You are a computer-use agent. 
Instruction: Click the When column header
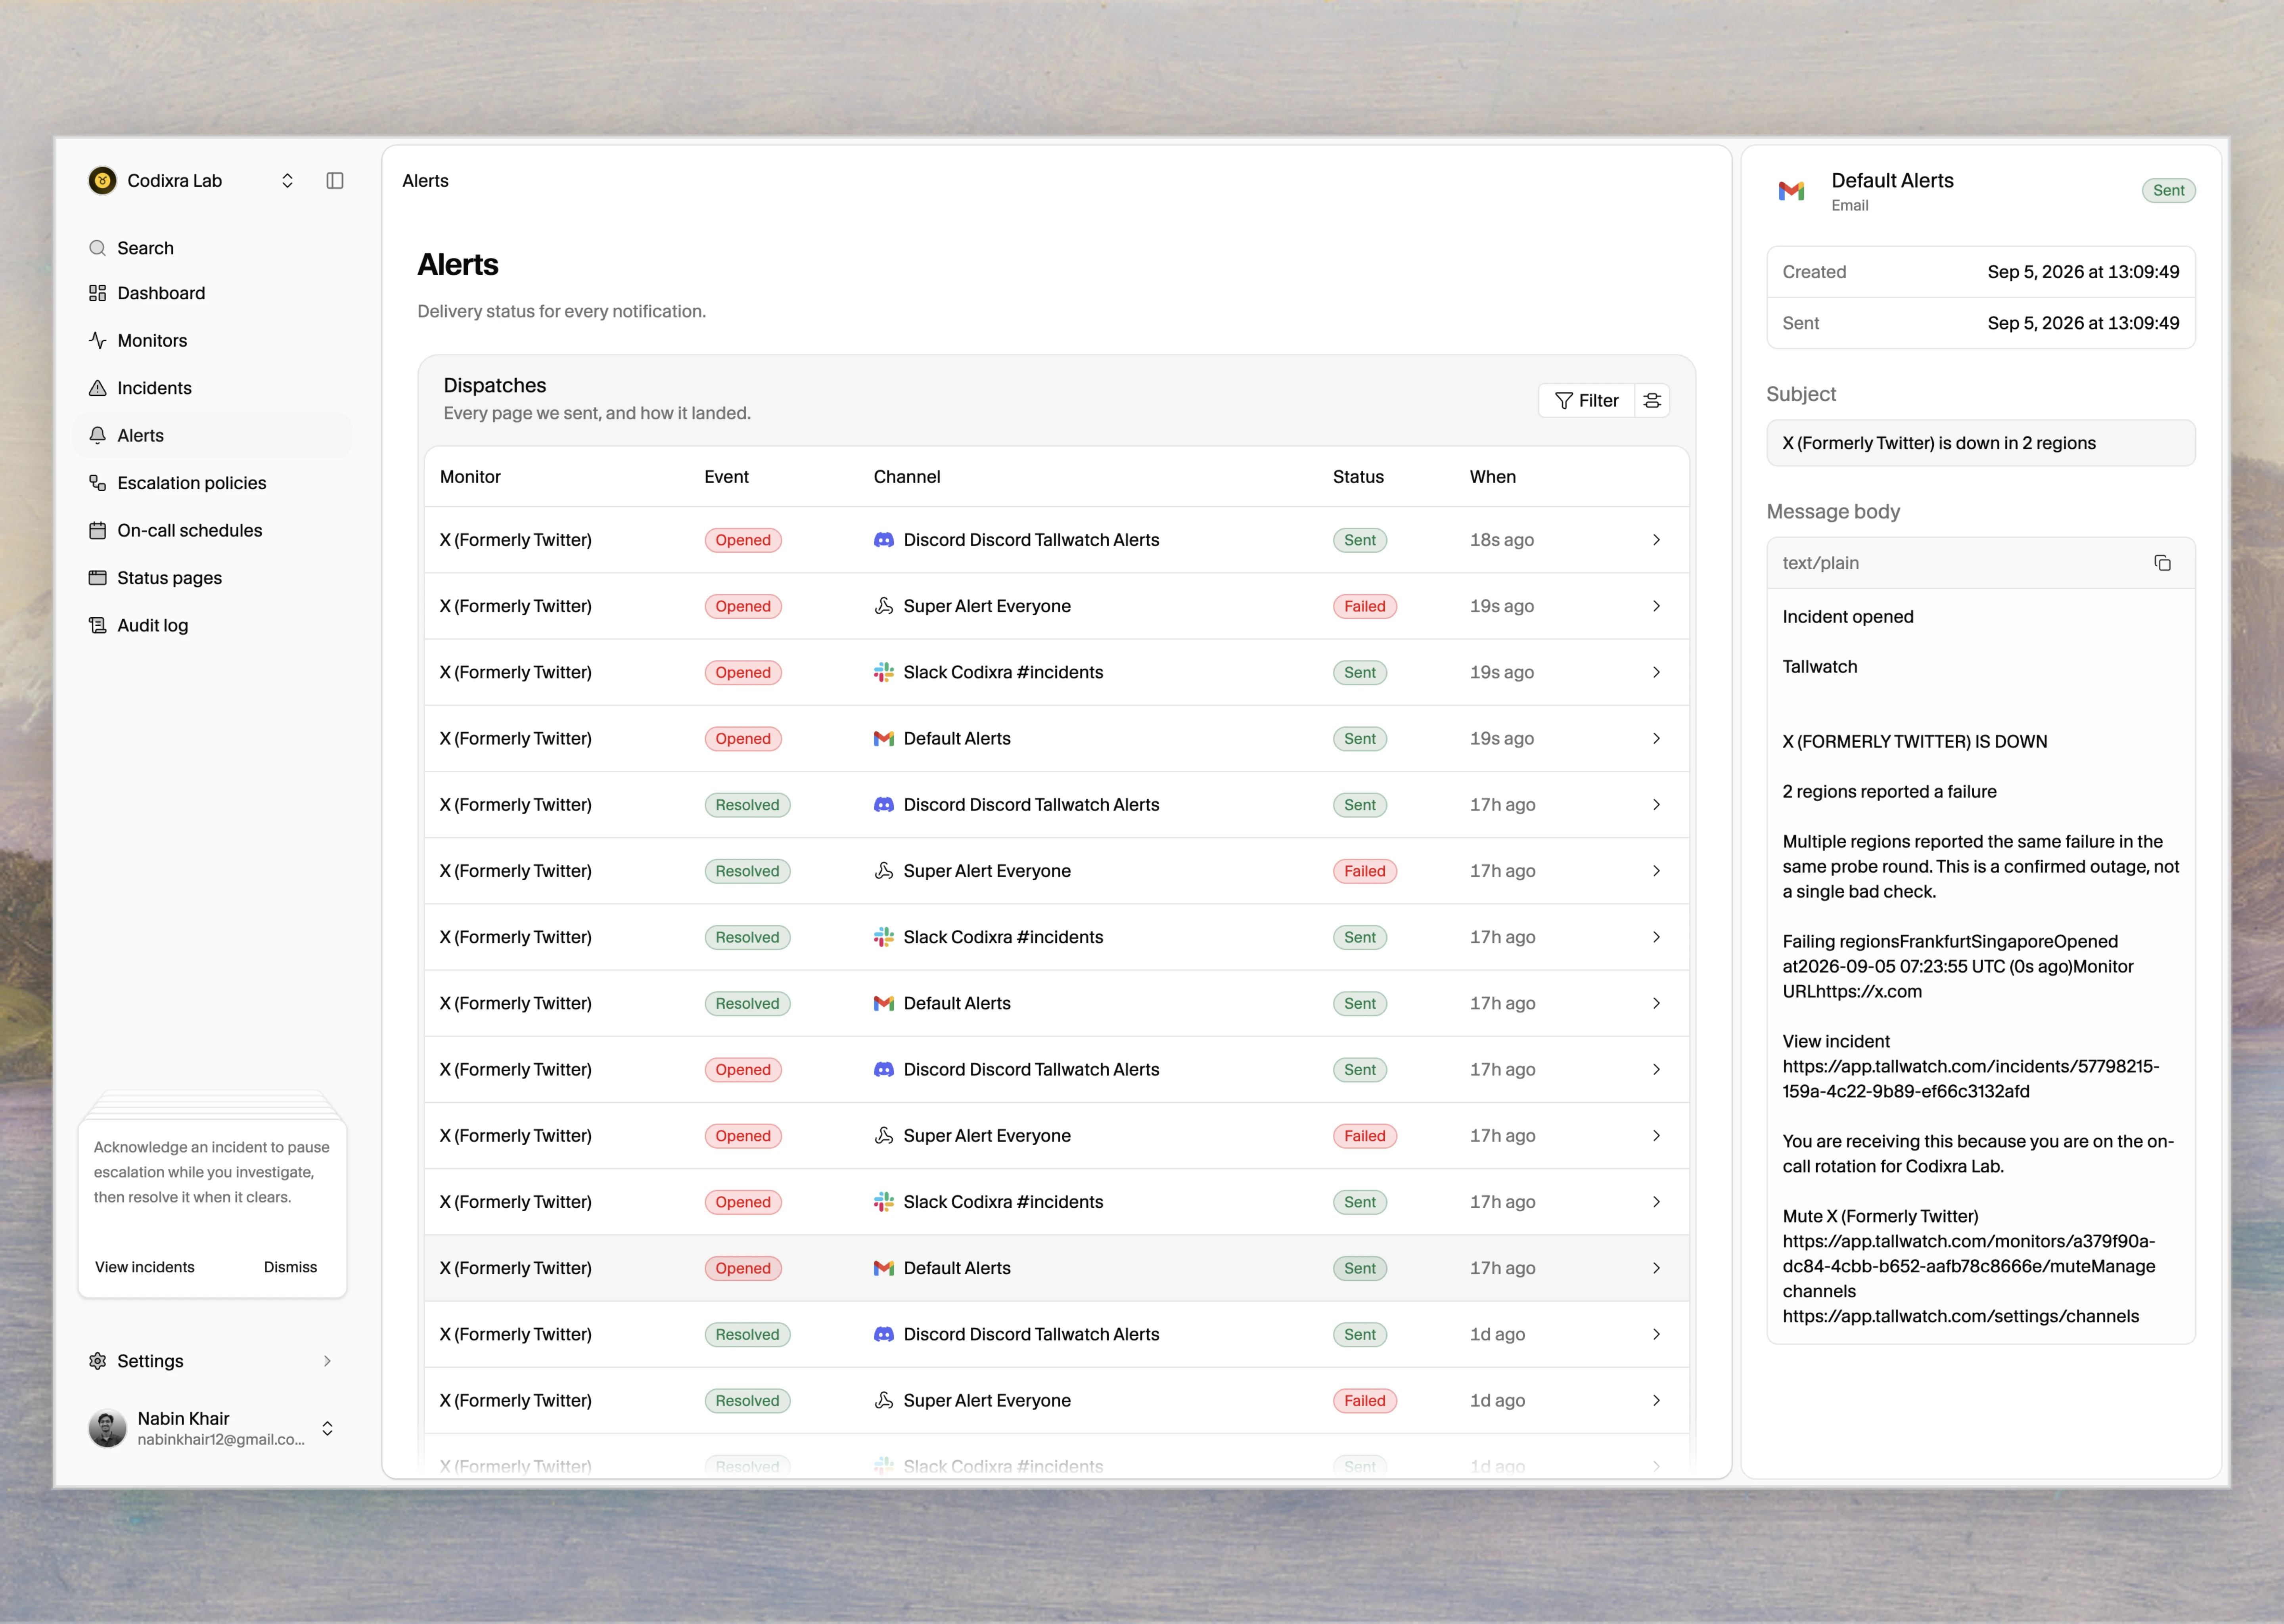(x=1492, y=477)
